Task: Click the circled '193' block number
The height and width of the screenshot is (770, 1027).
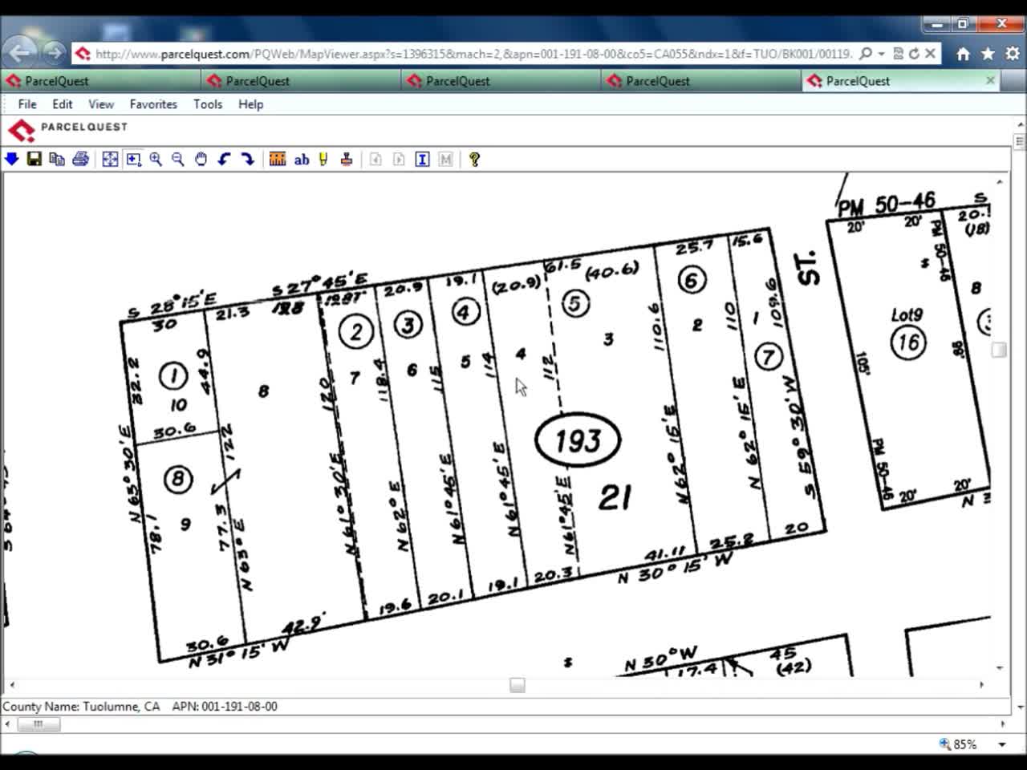Action: tap(578, 440)
